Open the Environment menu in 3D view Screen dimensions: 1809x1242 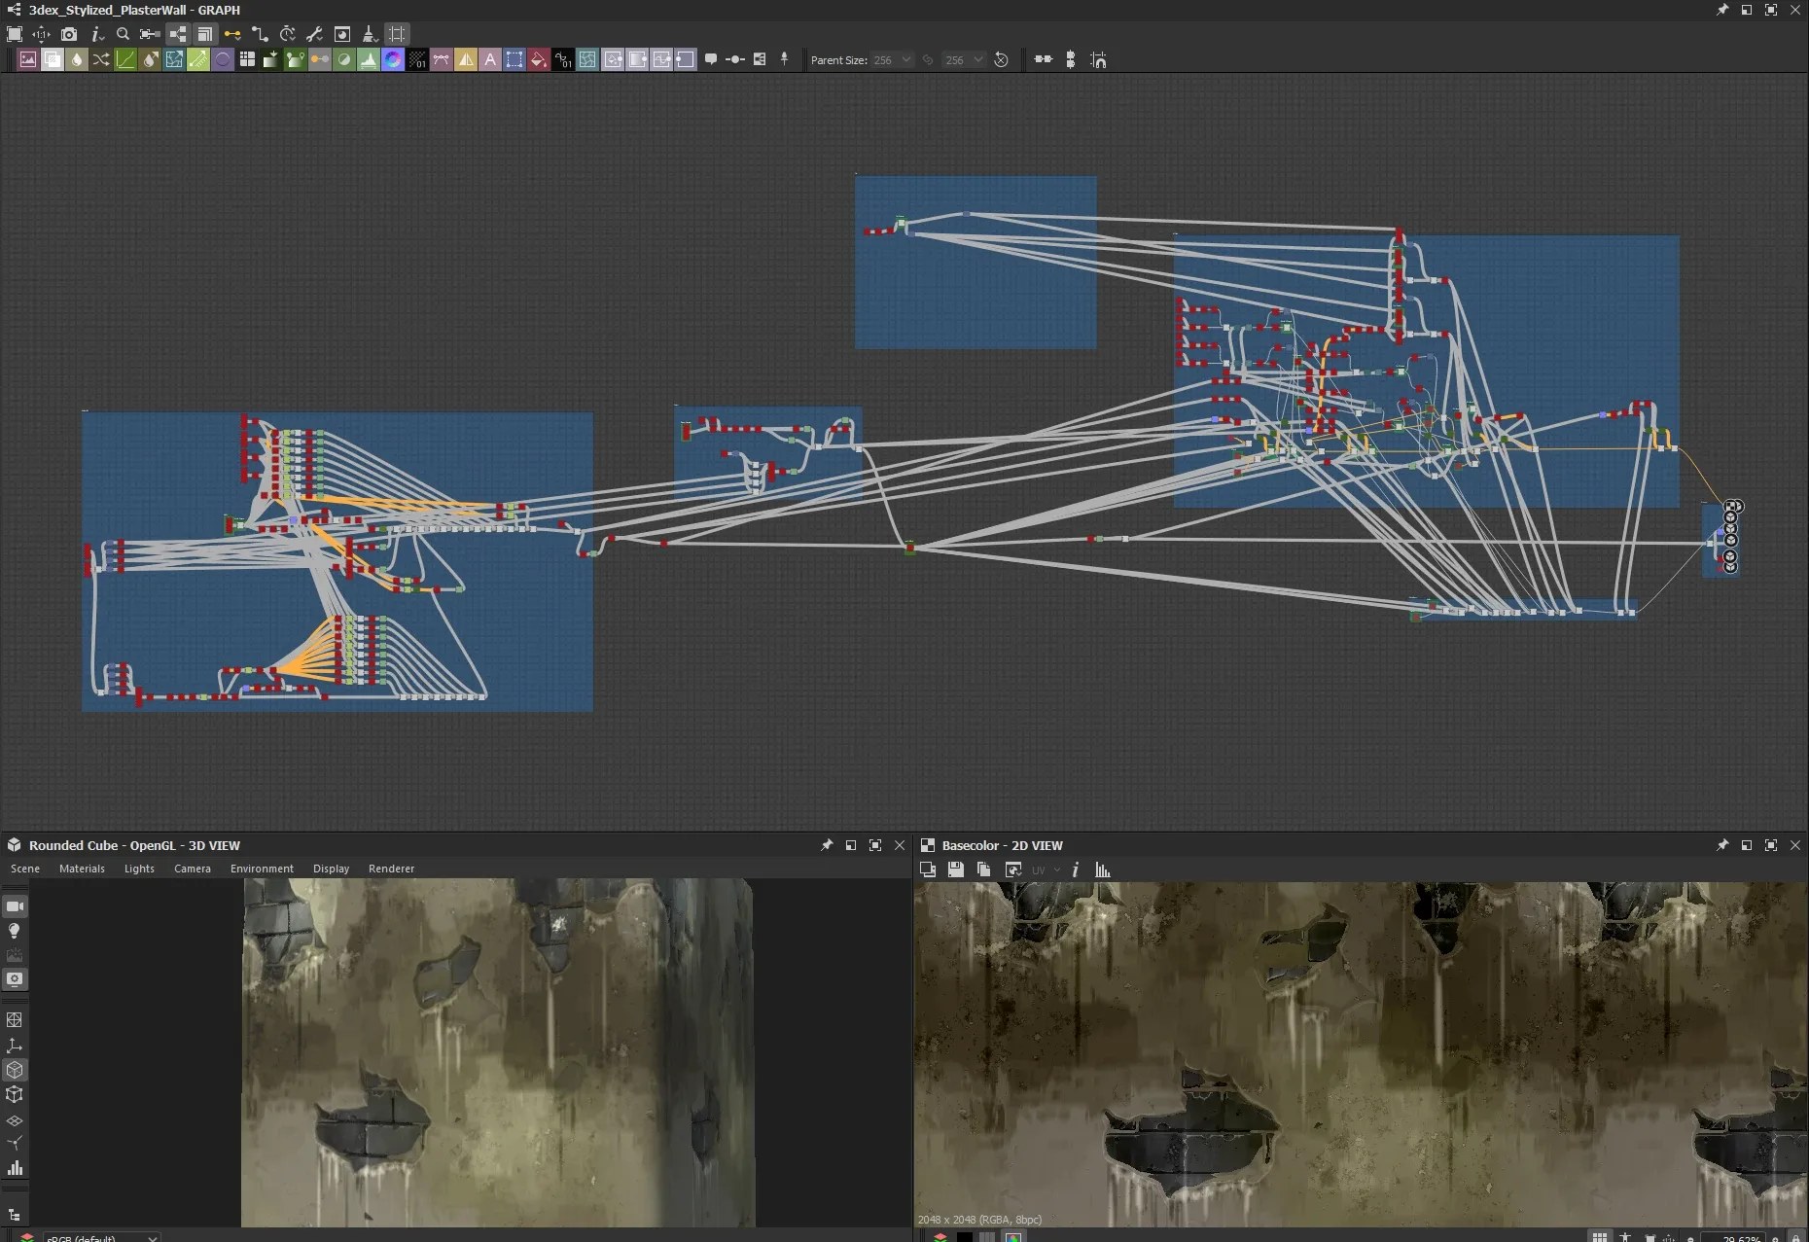[262, 869]
